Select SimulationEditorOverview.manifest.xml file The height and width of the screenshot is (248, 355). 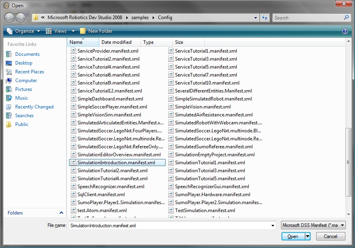coord(116,155)
